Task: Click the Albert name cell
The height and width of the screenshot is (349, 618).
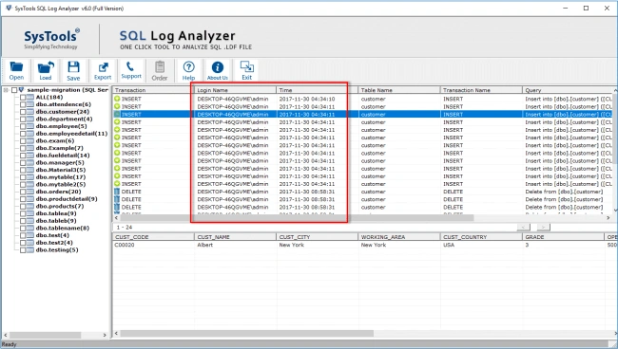Action: pyautogui.click(x=205, y=245)
